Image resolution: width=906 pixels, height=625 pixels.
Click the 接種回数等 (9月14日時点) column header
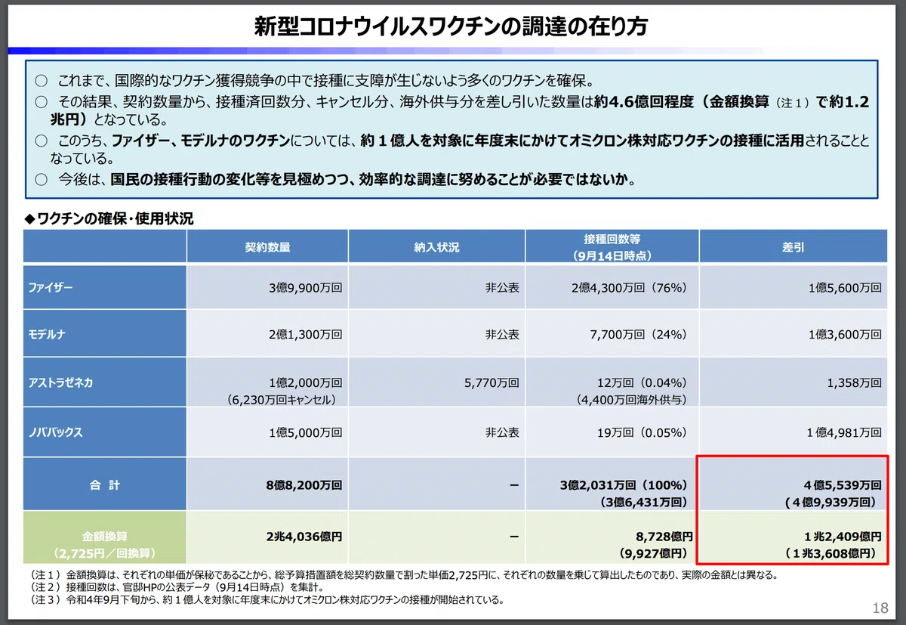pos(611,247)
